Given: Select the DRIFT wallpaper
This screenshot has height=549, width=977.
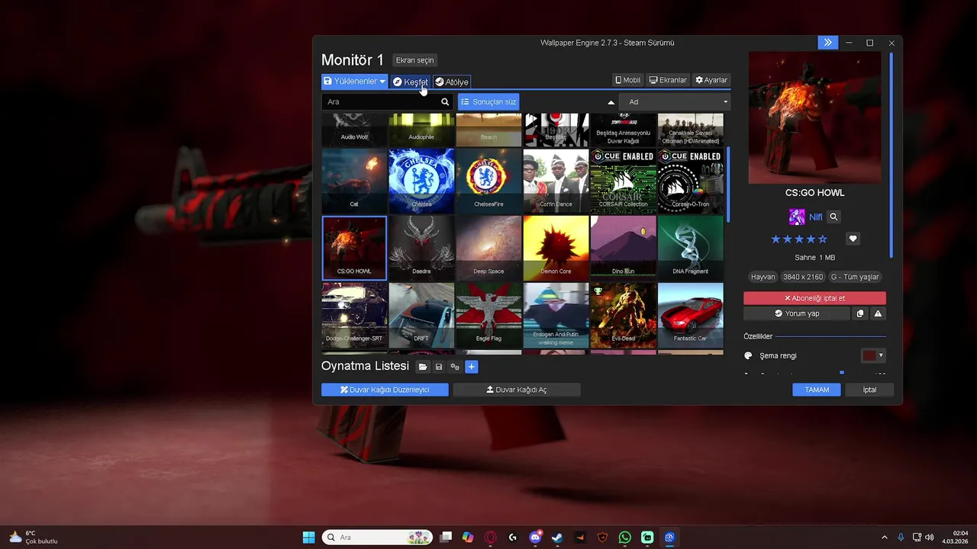Looking at the screenshot, I should [421, 315].
